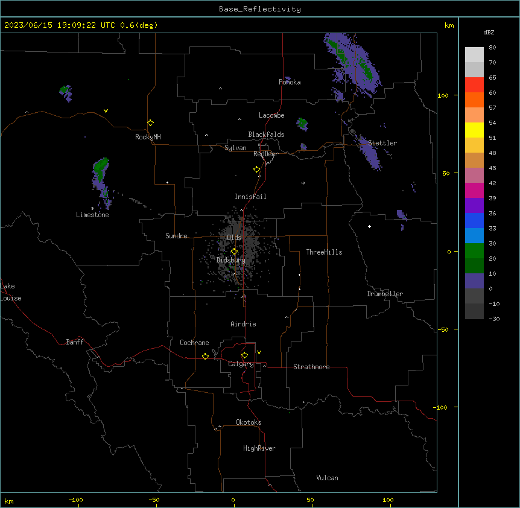
Task: Click the asterisk marker above Limestone
Action: (92, 209)
